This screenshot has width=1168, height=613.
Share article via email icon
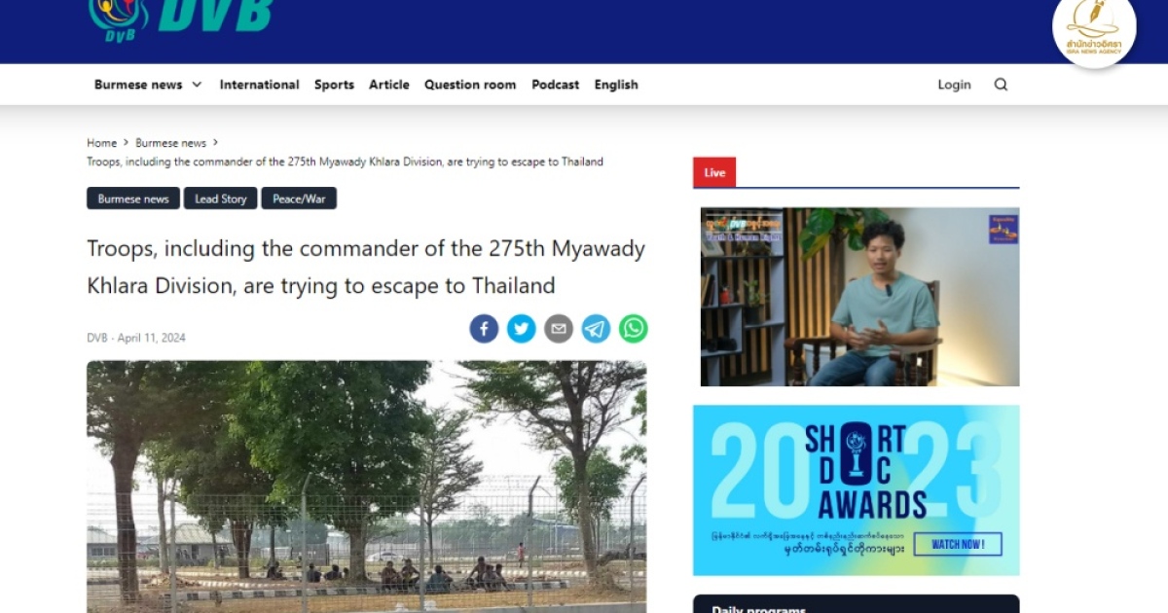[x=559, y=329]
